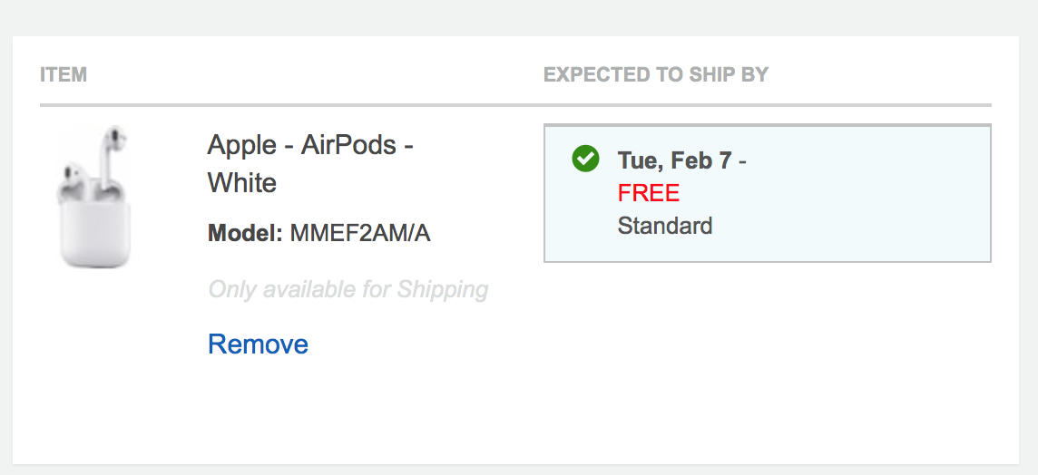Screen dimensions: 1038x475
Task: Click the AirPods charging case in image
Action: [x=95, y=231]
